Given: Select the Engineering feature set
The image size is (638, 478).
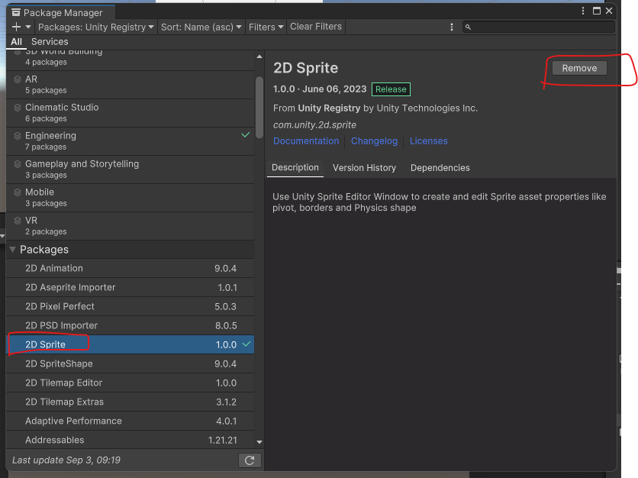Looking at the screenshot, I should [130, 140].
